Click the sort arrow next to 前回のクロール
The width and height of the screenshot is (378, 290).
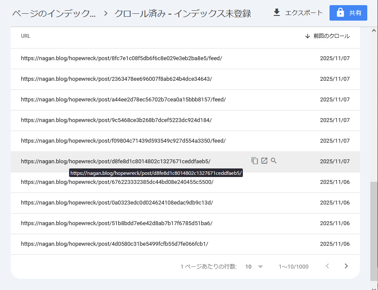[307, 36]
